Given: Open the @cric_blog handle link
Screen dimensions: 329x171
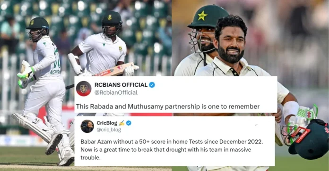Looking at the screenshot, I should point(109,130).
